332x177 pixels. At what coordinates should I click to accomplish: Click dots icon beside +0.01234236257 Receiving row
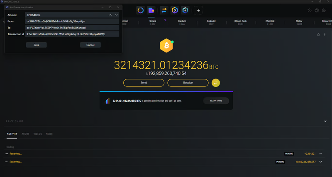pyautogui.click(x=6, y=162)
